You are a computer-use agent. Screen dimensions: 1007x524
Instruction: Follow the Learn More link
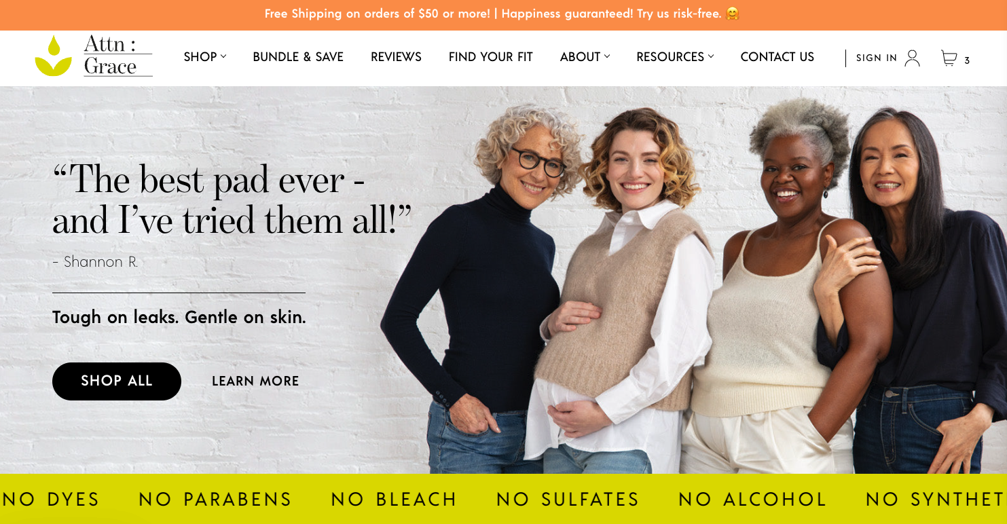point(255,381)
